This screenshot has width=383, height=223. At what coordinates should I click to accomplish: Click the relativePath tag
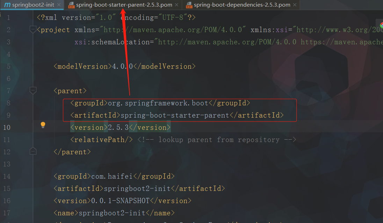(x=102, y=140)
